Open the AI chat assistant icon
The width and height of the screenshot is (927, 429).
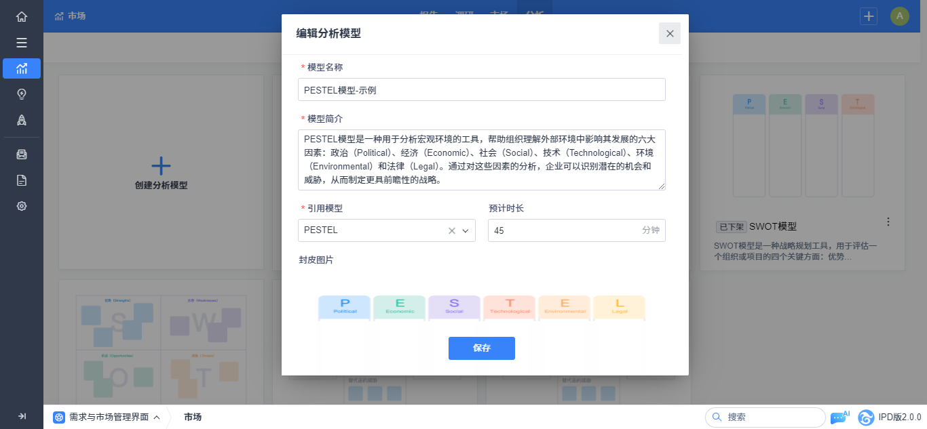840,417
